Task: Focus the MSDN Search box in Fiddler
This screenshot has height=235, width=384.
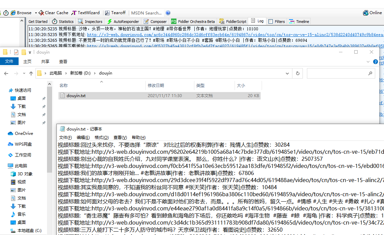Action: (x=146, y=13)
